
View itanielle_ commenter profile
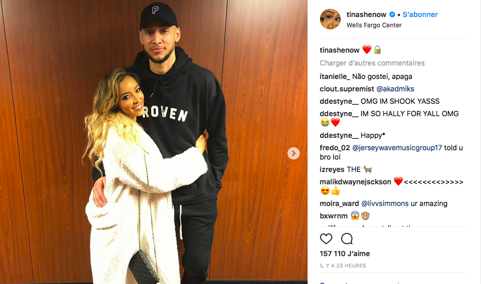334,76
